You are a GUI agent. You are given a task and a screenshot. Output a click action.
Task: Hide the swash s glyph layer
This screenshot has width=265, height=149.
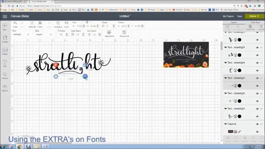coord(258,55)
